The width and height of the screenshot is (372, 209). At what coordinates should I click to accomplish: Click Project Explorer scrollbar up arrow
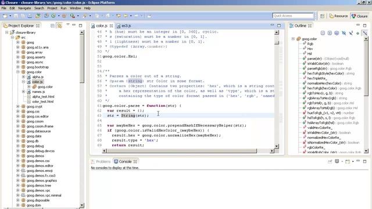pos(82,33)
